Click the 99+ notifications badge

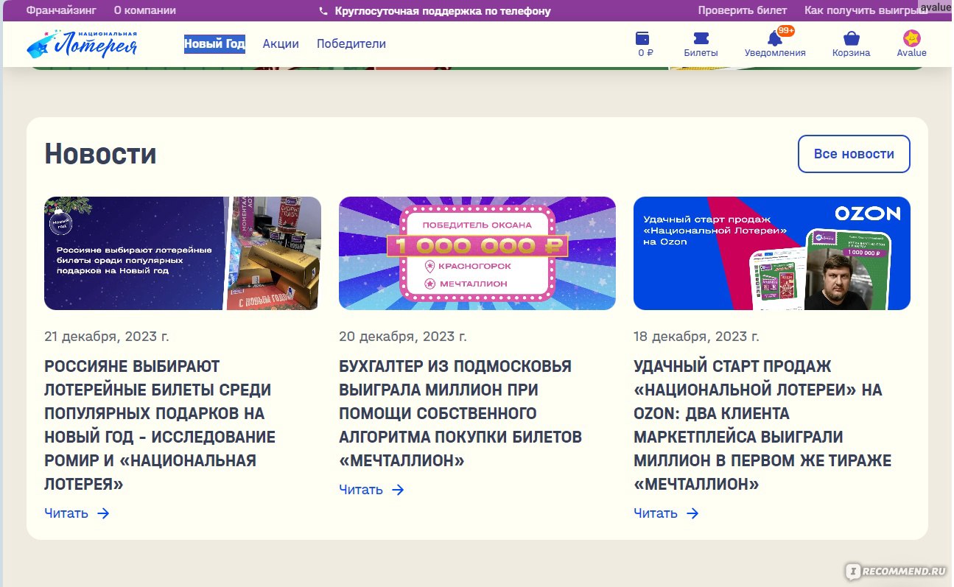click(x=786, y=30)
